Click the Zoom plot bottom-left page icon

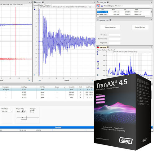point(34,75)
